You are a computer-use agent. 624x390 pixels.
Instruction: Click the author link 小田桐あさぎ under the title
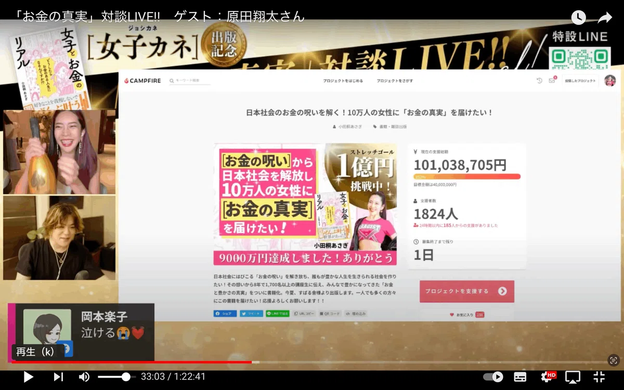[348, 126]
